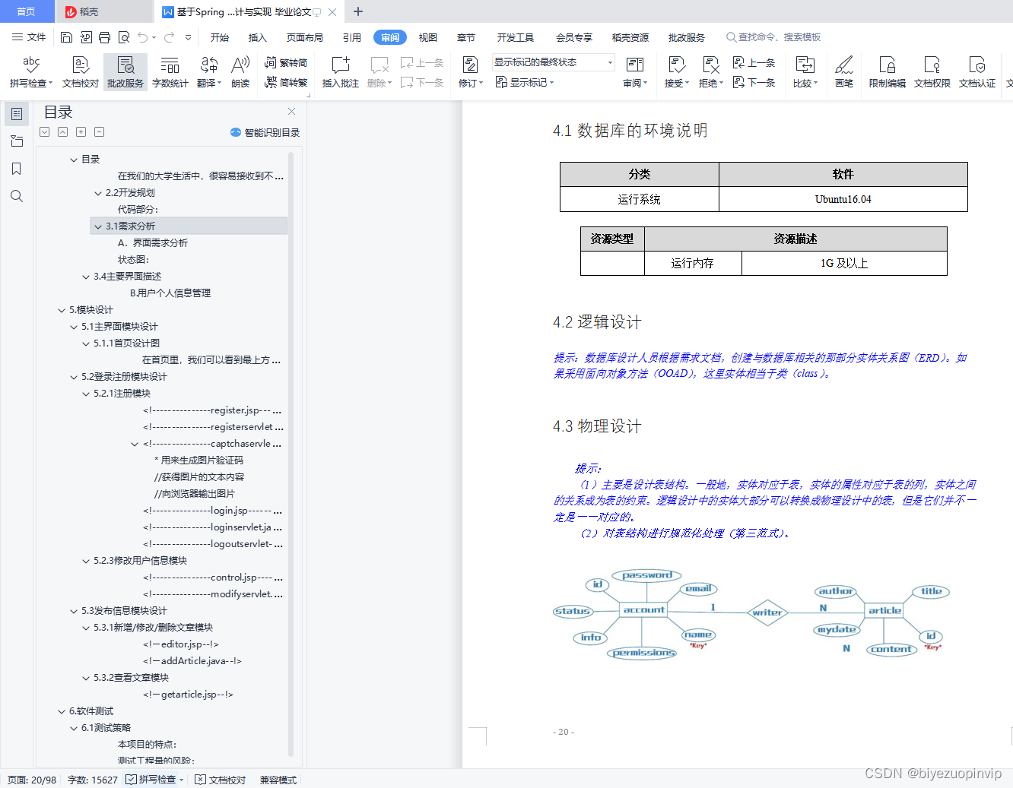Accept the change (接受)
Screen dimensions: 1013x788
tap(676, 72)
